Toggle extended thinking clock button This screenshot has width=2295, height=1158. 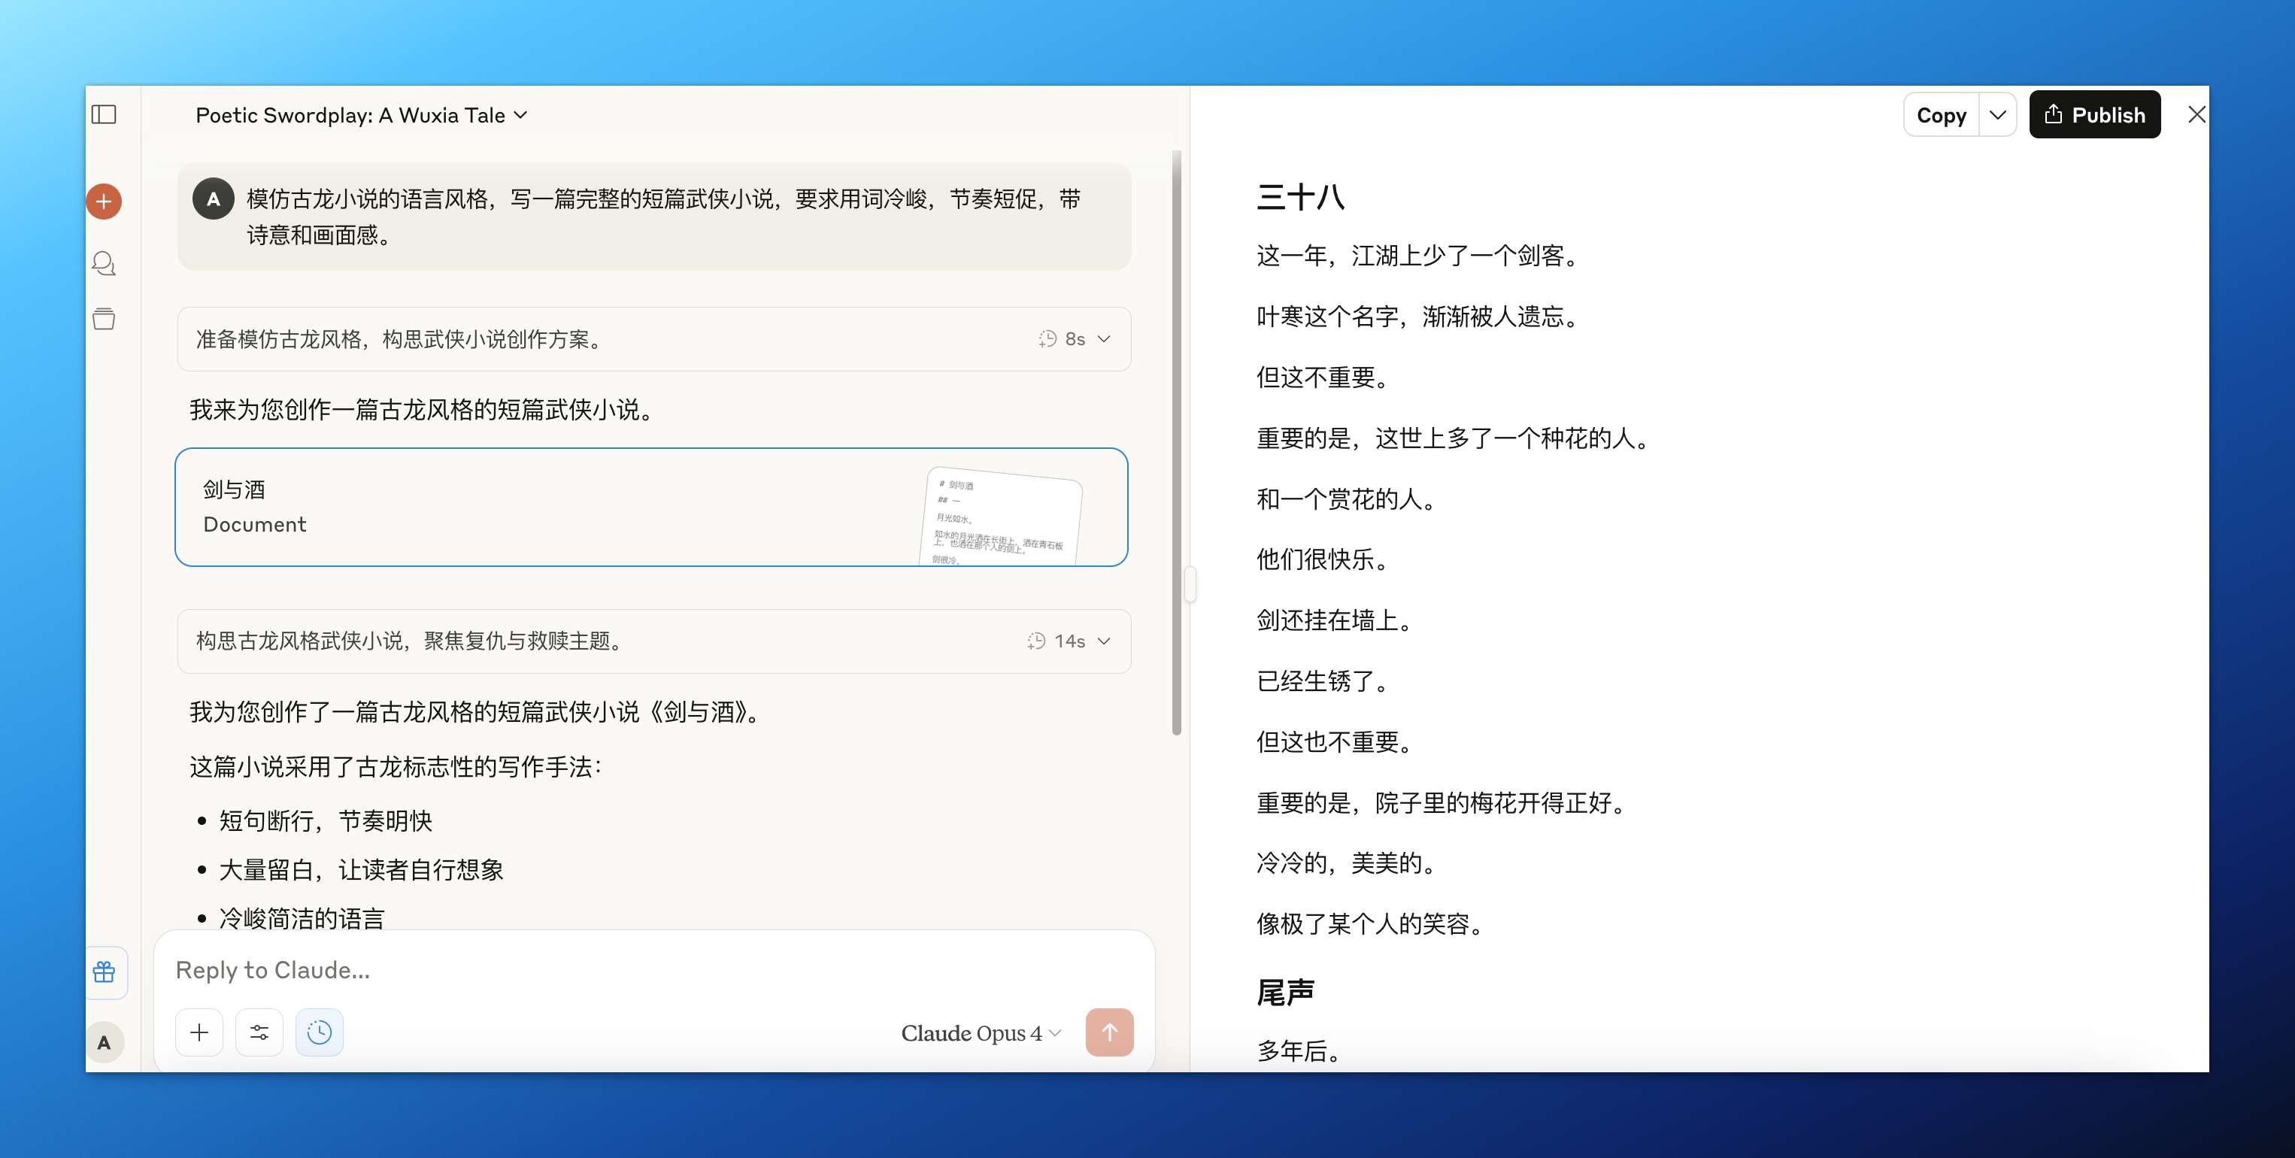pos(319,1032)
